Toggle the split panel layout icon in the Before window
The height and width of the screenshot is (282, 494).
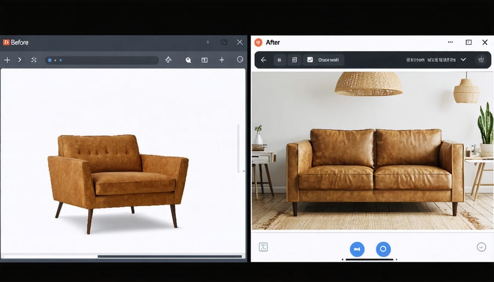205,60
